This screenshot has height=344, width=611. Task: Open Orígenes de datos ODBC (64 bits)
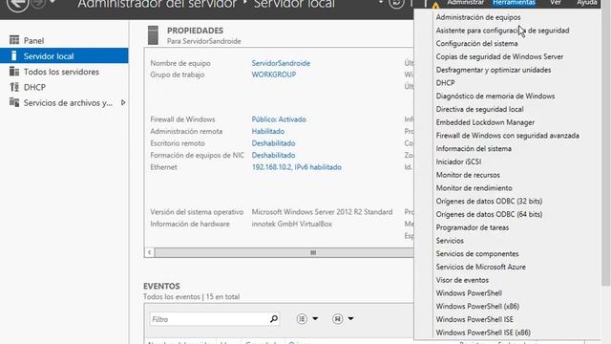tap(489, 214)
